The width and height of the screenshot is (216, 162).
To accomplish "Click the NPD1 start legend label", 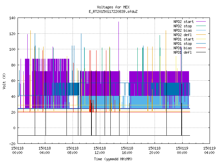I will [x=184, y=39].
